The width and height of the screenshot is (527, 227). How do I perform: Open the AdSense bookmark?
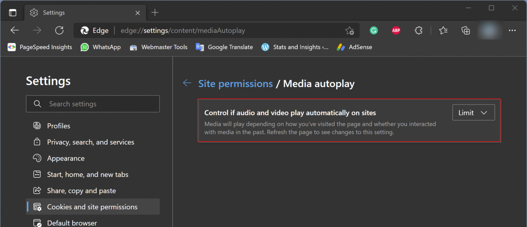click(x=354, y=47)
